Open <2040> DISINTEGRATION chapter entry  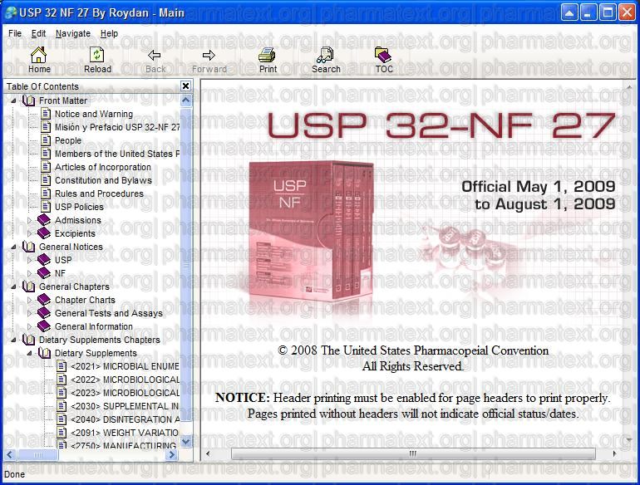pyautogui.click(x=125, y=419)
